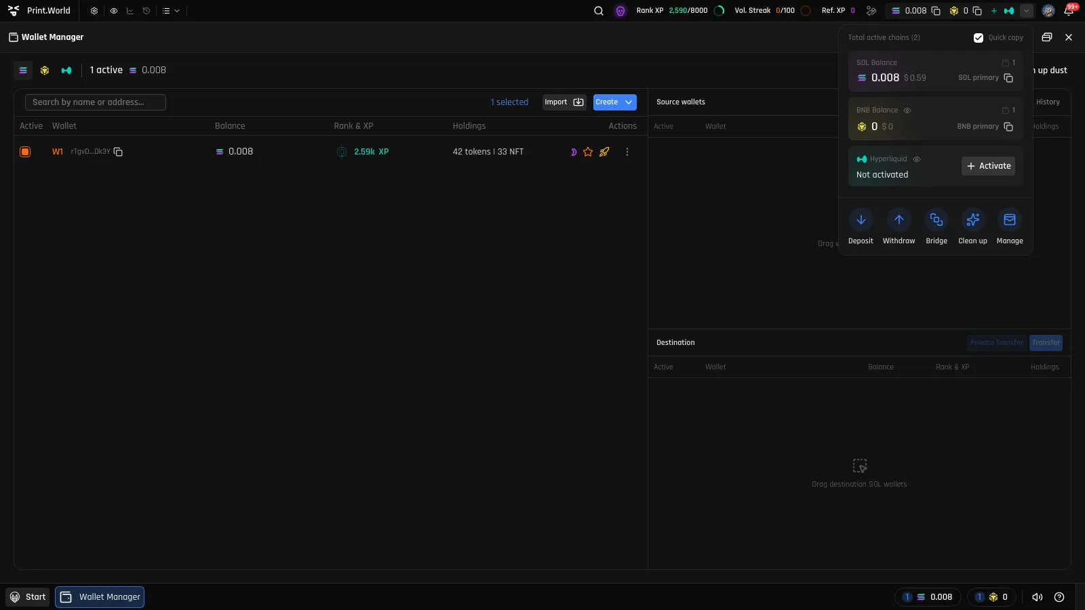The image size is (1085, 610).
Task: Click the Import button
Action: tap(564, 102)
